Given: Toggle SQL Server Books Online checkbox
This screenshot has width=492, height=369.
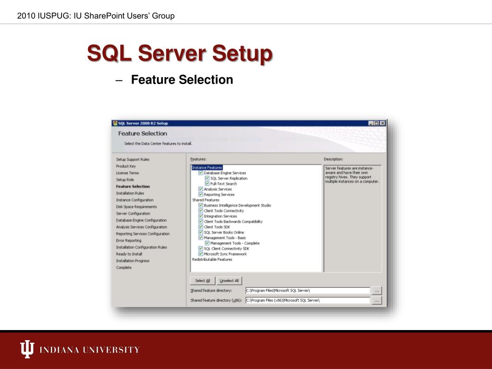Looking at the screenshot, I should pos(201,232).
